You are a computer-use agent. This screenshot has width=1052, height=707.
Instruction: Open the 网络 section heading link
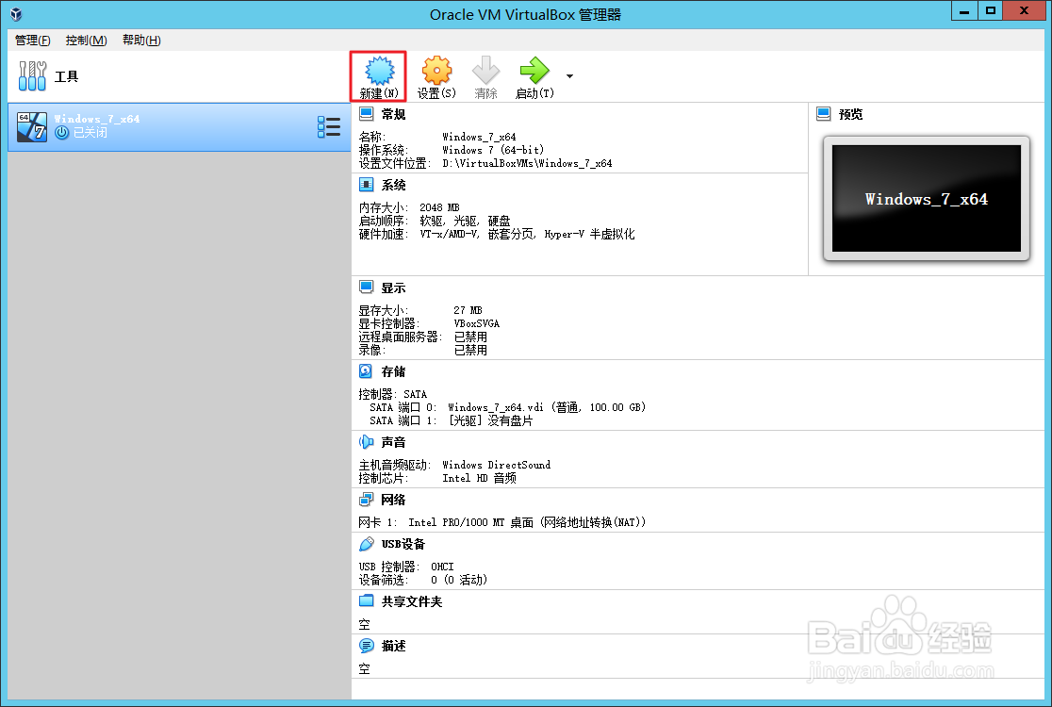pyautogui.click(x=393, y=500)
